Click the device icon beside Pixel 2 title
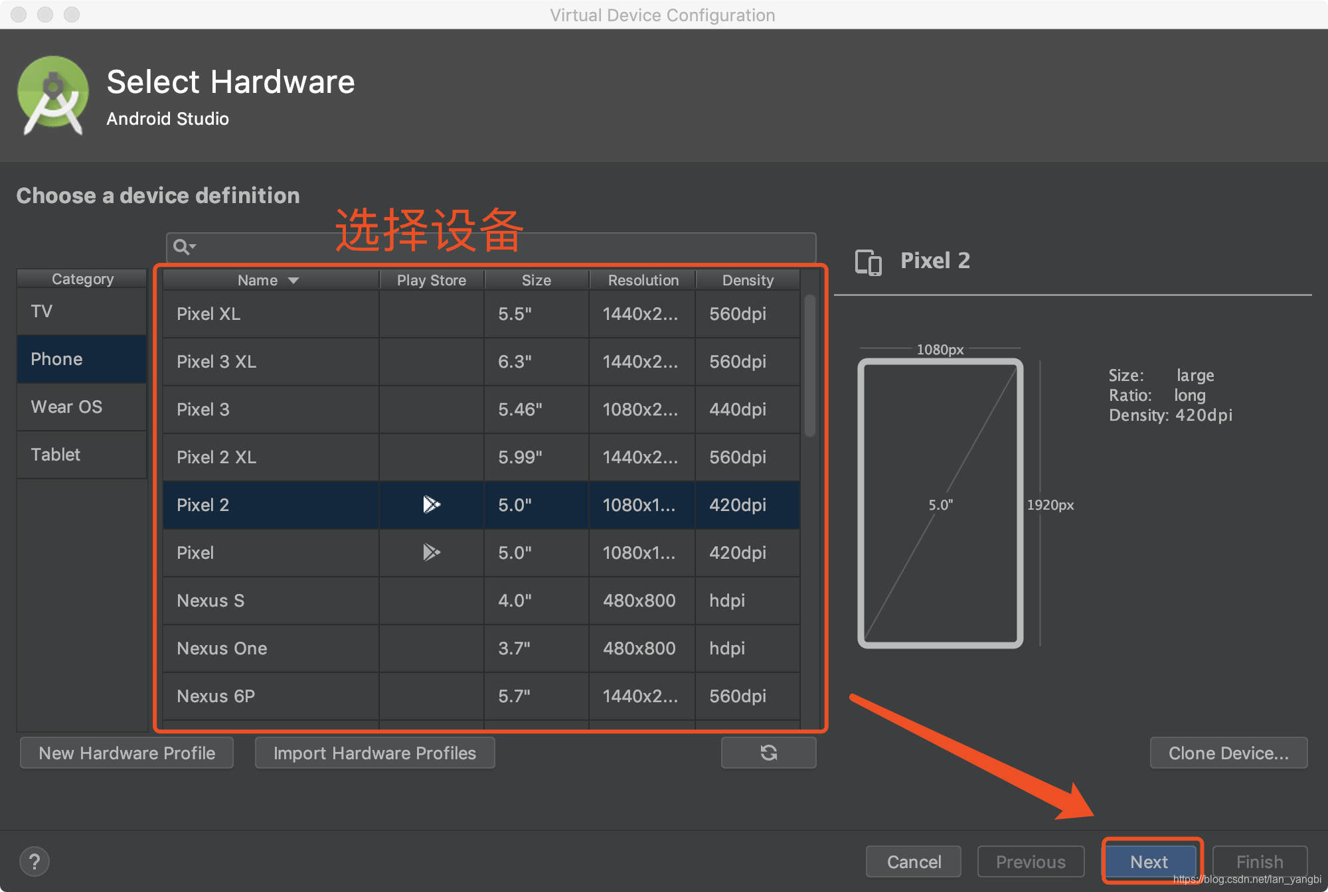The height and width of the screenshot is (892, 1328). 869,262
